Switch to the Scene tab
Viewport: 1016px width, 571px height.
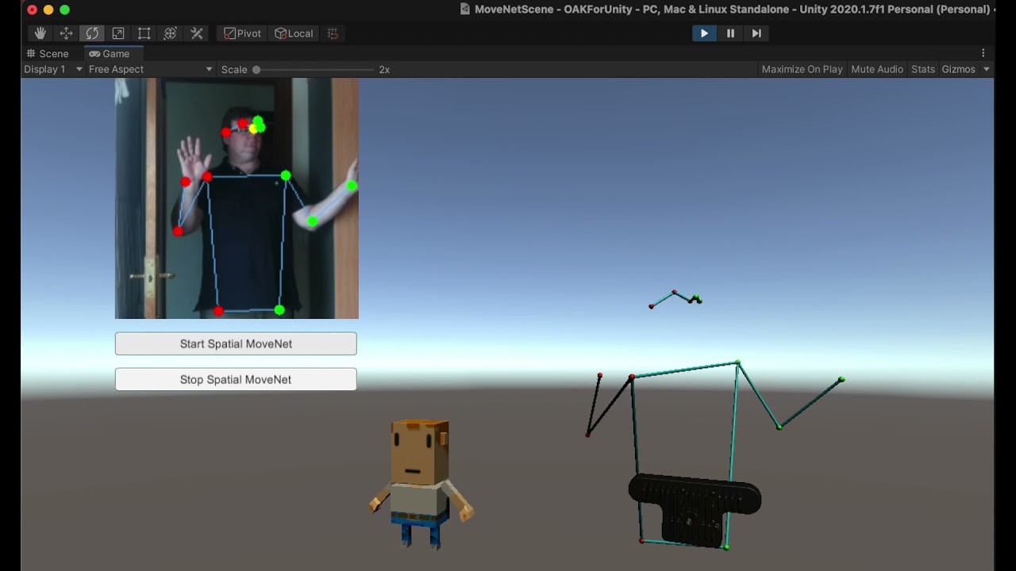pyautogui.click(x=47, y=54)
